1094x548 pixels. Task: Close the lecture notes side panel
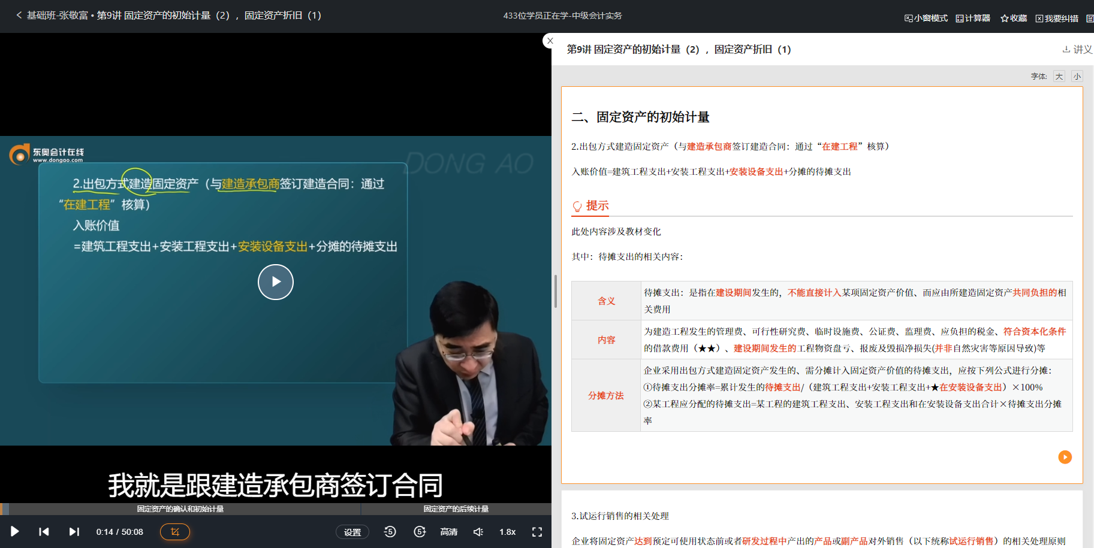550,41
